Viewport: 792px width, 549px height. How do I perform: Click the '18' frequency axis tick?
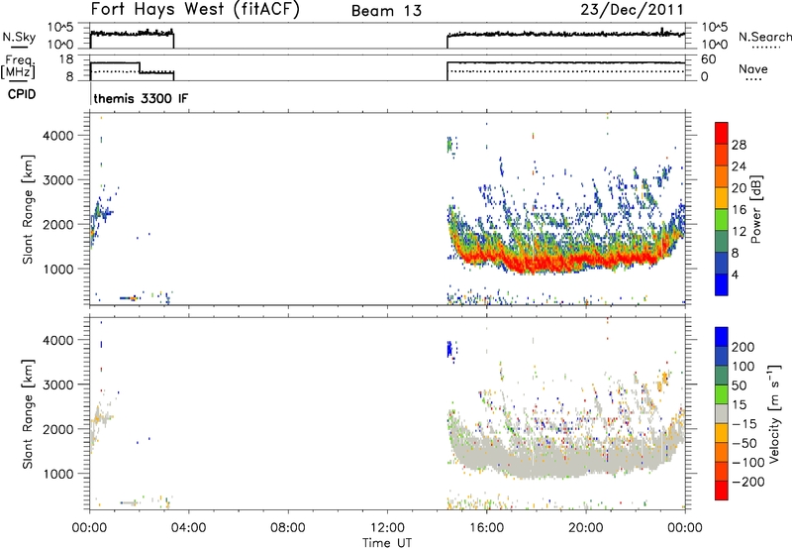pyautogui.click(x=66, y=59)
